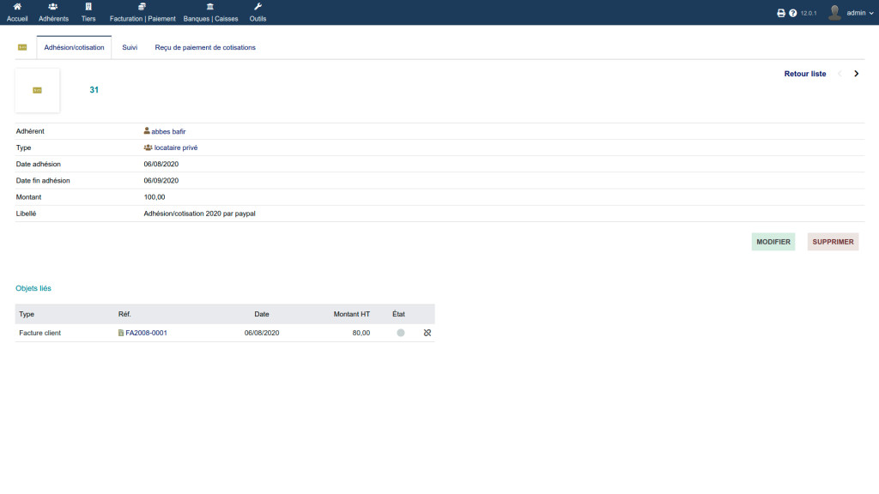
Task: Click the Objets liés heading
Action: (33, 288)
